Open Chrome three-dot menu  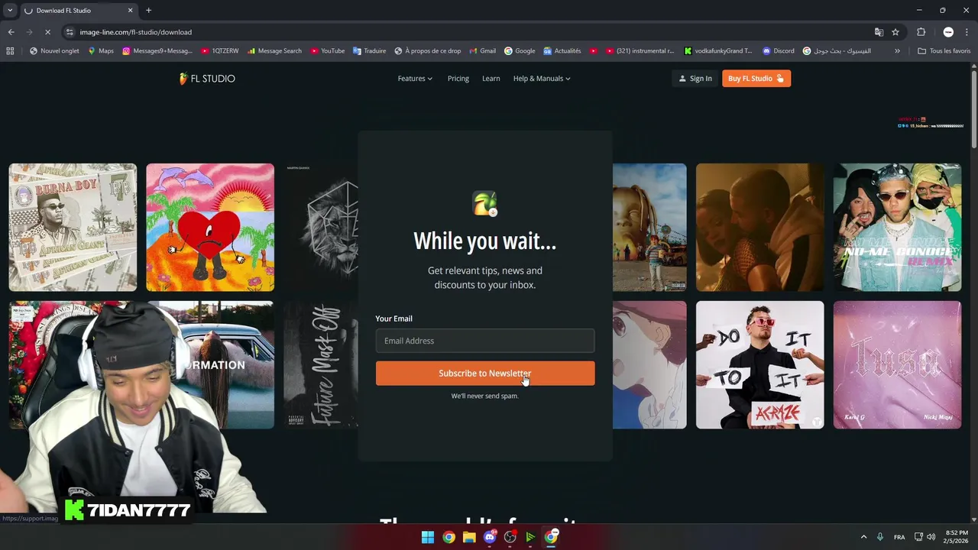coord(967,32)
